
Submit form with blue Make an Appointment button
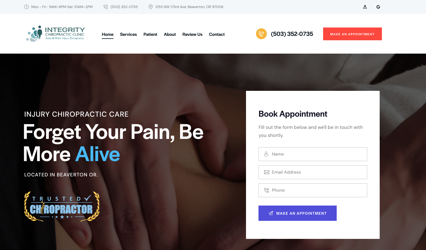point(298,213)
